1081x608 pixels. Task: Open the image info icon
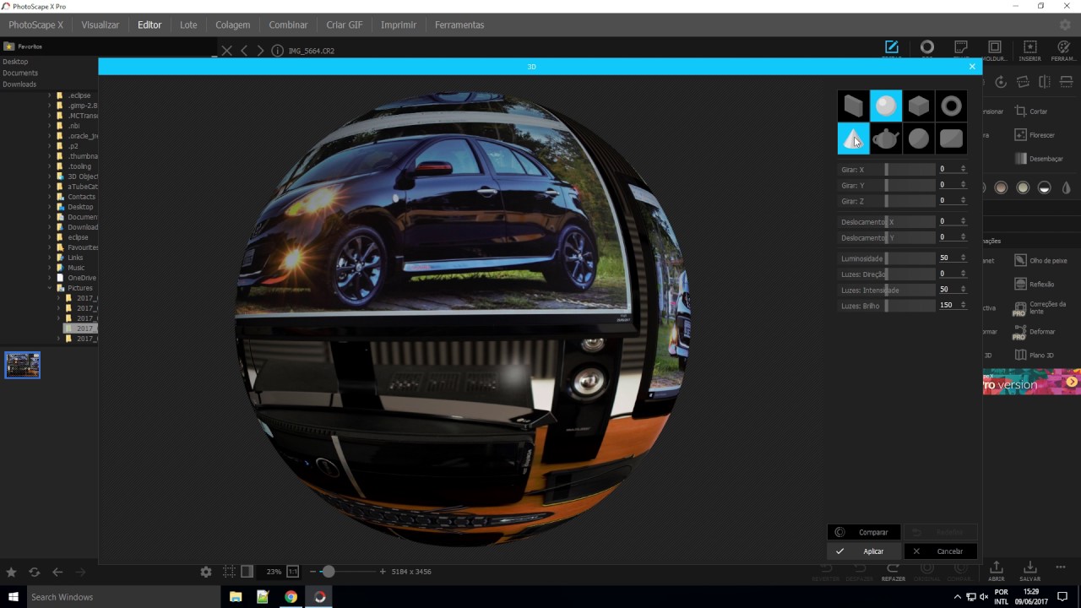(x=277, y=51)
